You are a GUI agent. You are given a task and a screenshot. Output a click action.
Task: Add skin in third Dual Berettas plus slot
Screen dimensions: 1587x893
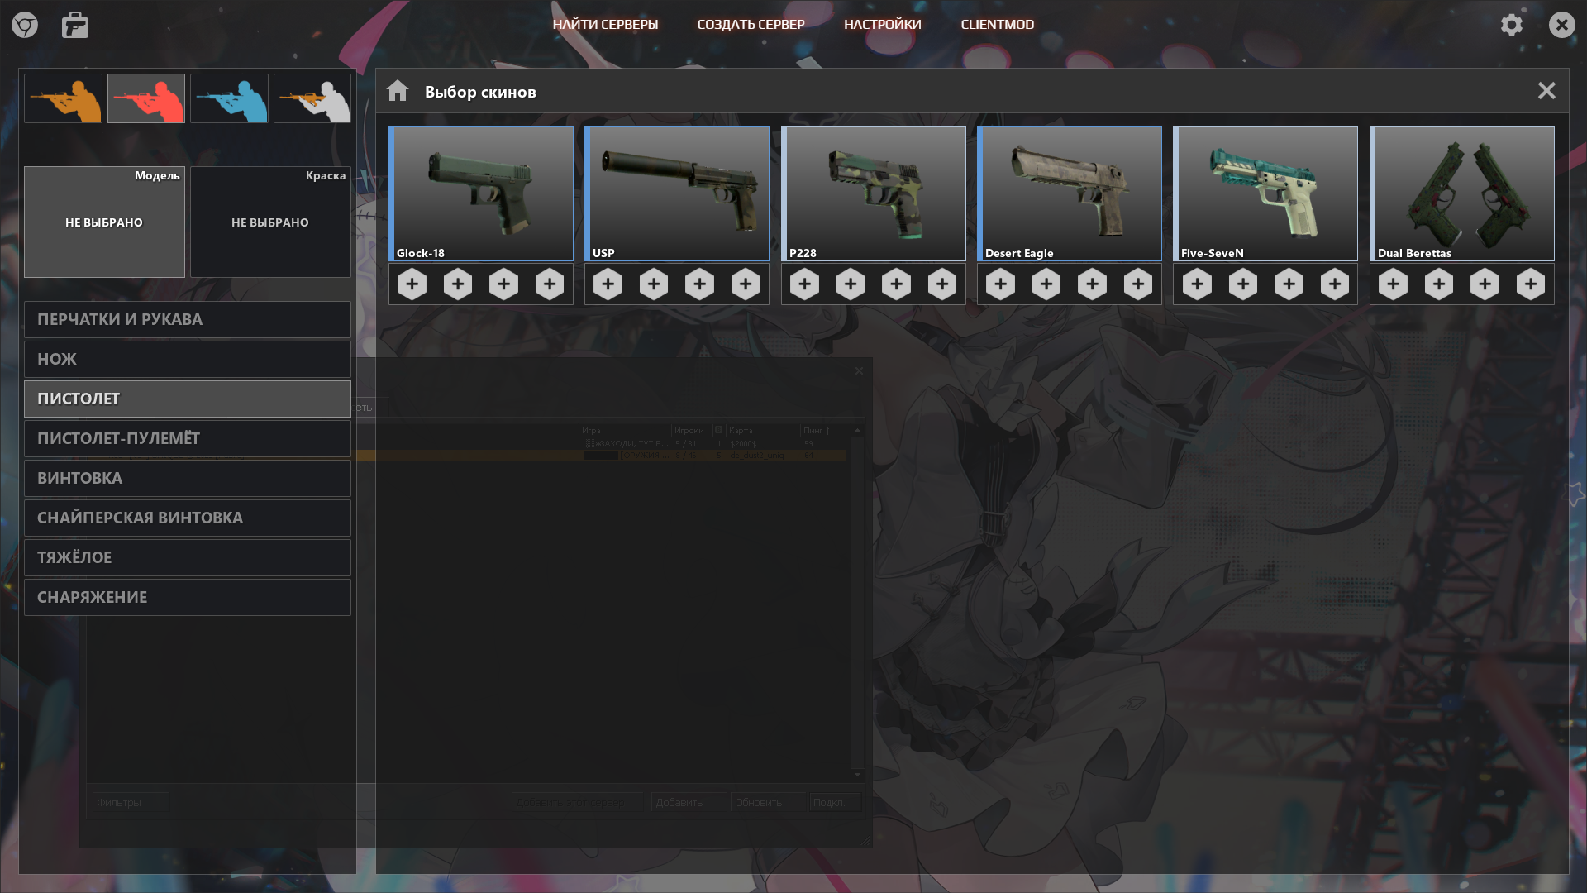click(1485, 284)
